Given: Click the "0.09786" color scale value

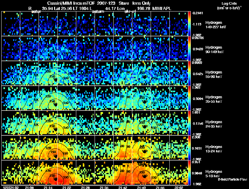Looking at the screenshot, I should [x=198, y=38].
